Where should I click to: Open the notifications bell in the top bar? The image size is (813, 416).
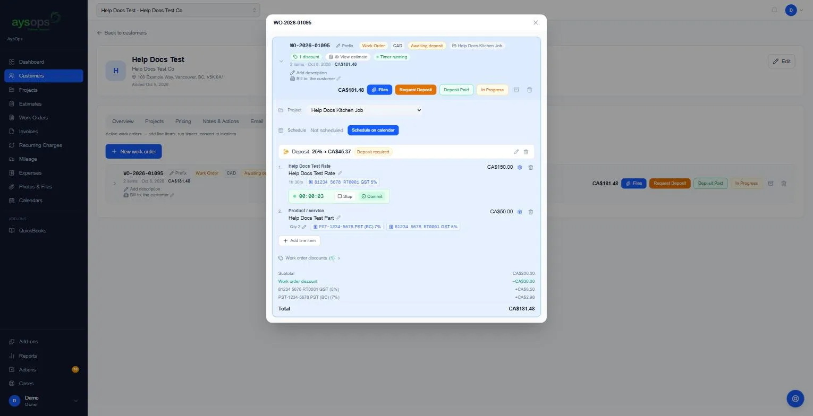coord(774,10)
